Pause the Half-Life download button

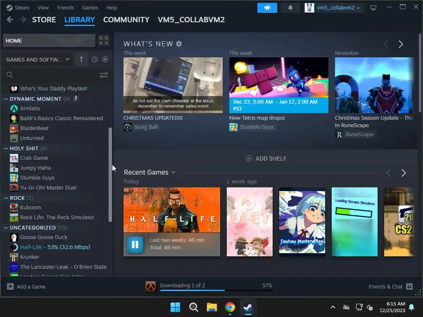(x=135, y=244)
